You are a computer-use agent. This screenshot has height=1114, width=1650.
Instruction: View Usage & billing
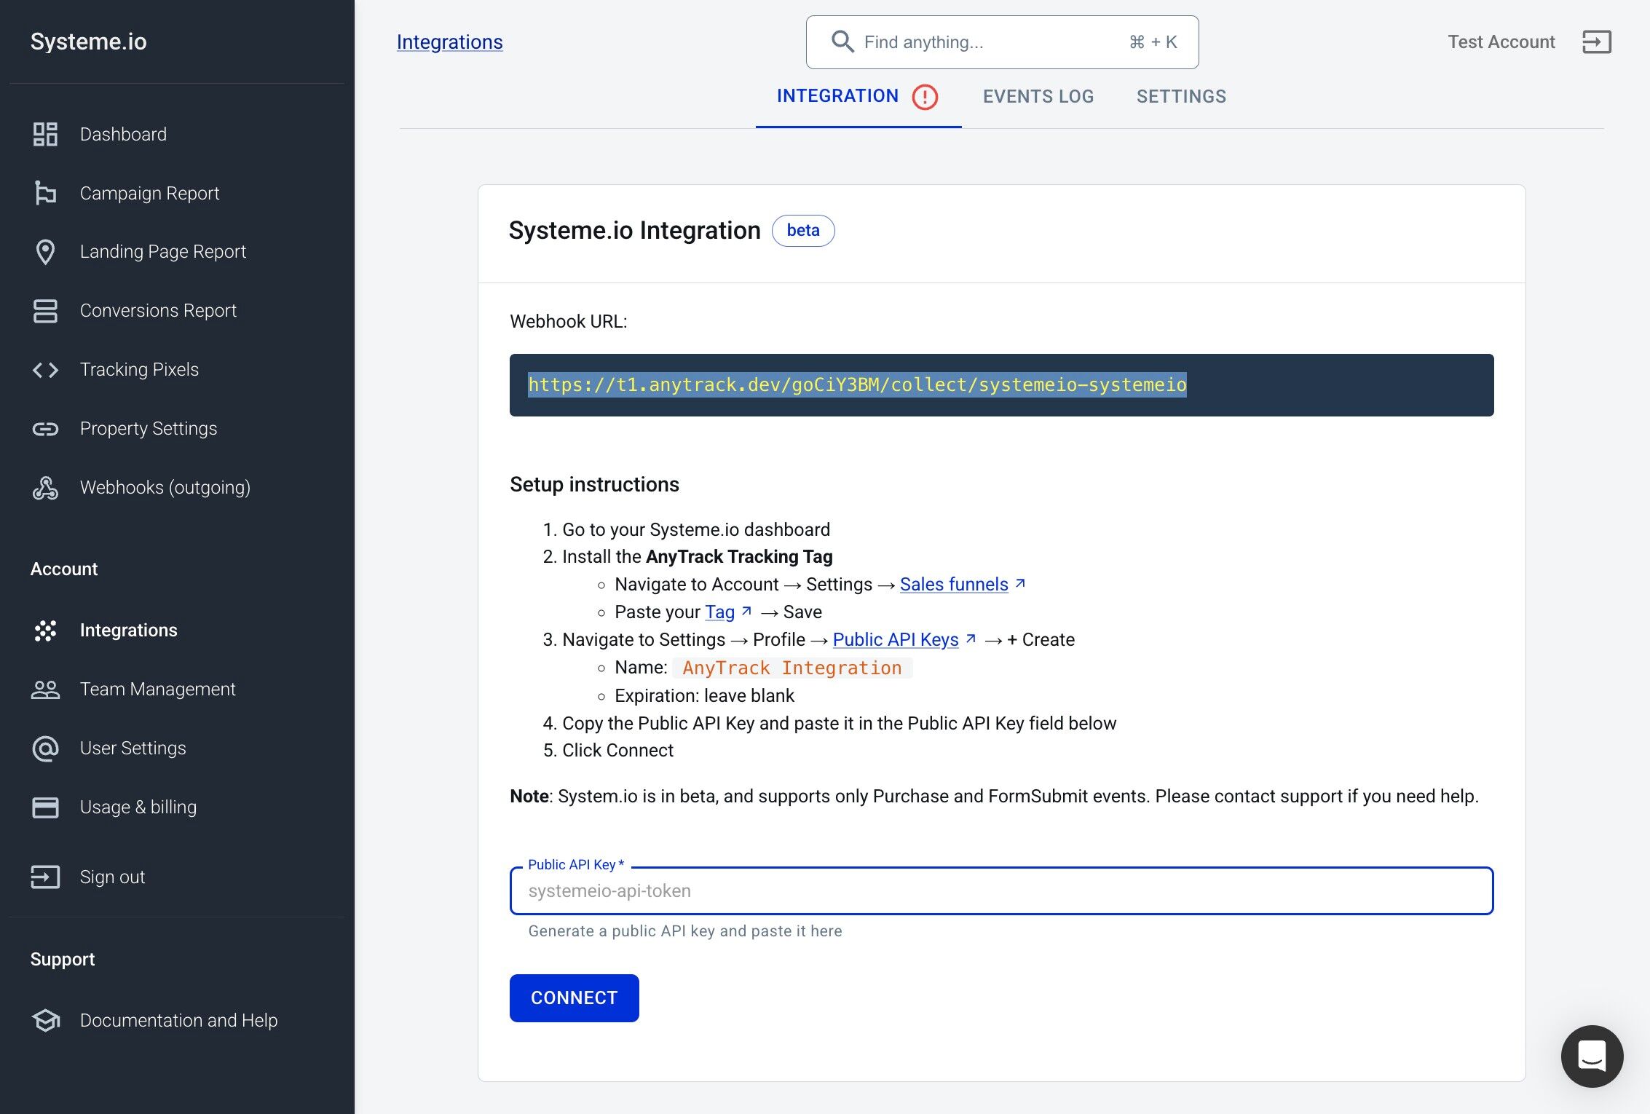point(138,807)
